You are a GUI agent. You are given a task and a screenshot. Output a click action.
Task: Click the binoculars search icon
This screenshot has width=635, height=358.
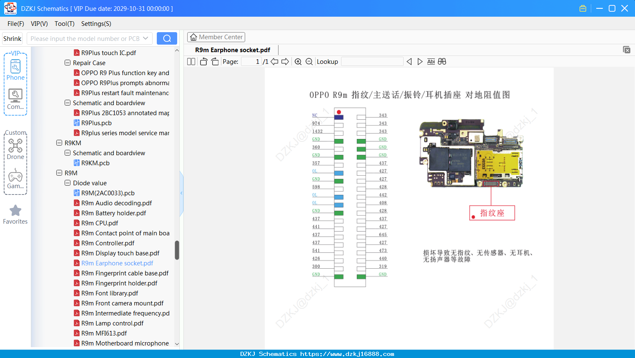point(442,62)
